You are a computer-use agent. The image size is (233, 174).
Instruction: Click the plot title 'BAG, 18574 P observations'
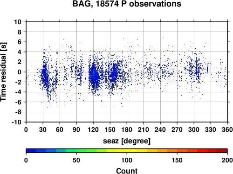click(x=127, y=4)
